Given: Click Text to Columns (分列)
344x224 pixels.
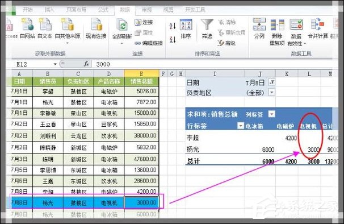Looking at the screenshot, I should pos(259,29).
